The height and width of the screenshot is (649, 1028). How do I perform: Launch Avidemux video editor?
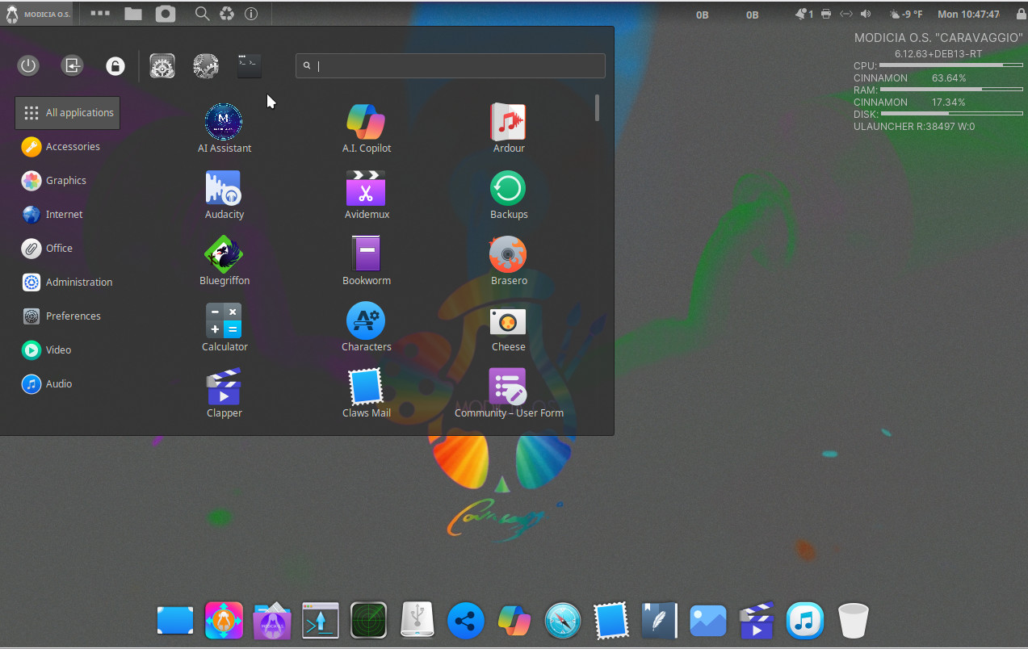click(367, 195)
